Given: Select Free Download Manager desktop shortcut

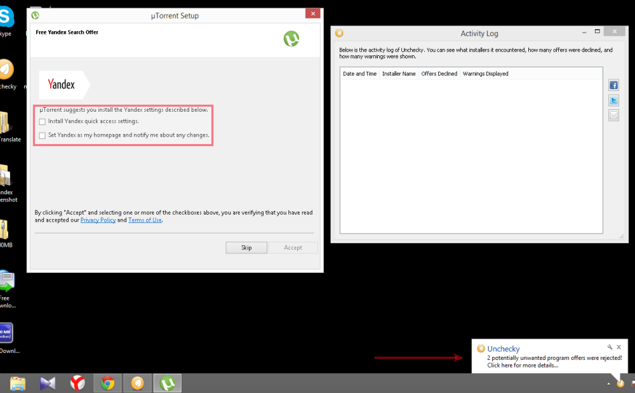Looking at the screenshot, I should 7,290.
